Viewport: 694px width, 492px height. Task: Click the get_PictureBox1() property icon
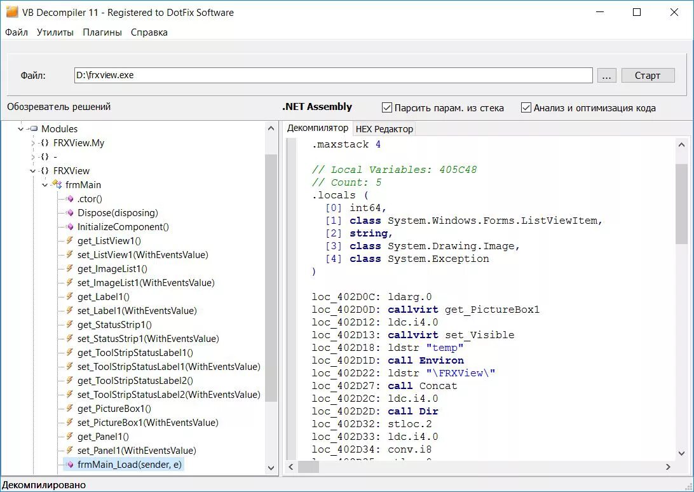(x=70, y=409)
